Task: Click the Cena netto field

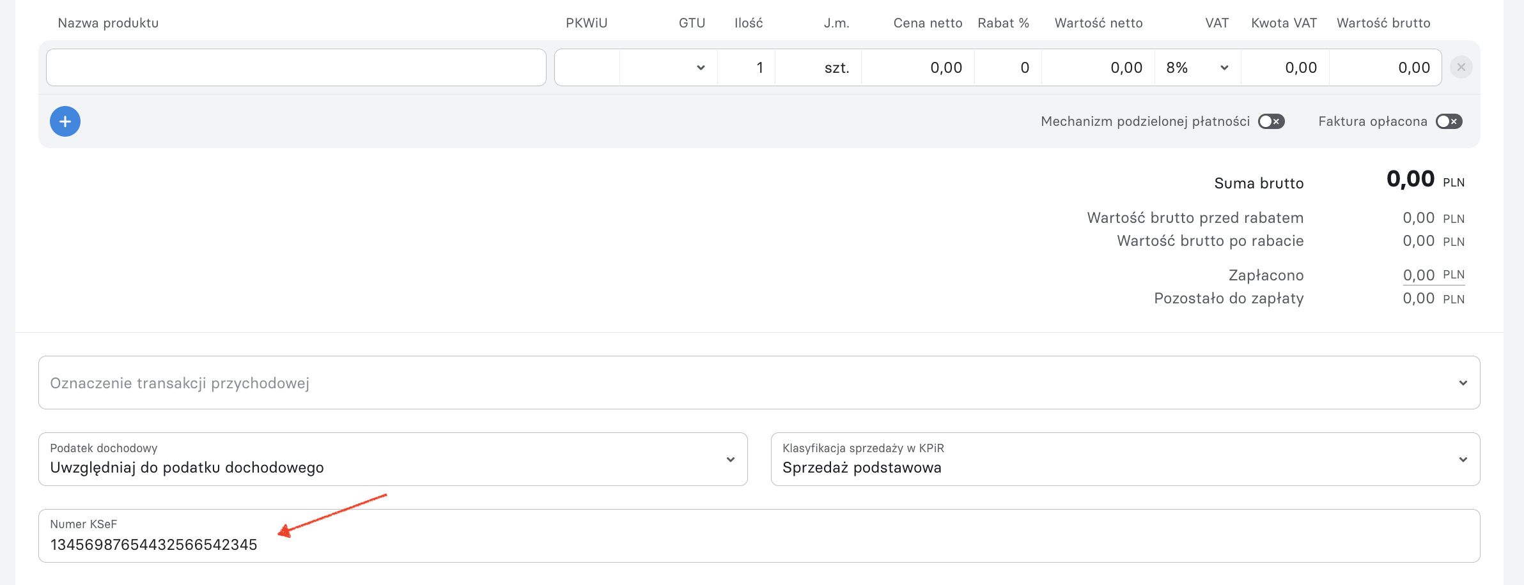Action: click(x=918, y=68)
